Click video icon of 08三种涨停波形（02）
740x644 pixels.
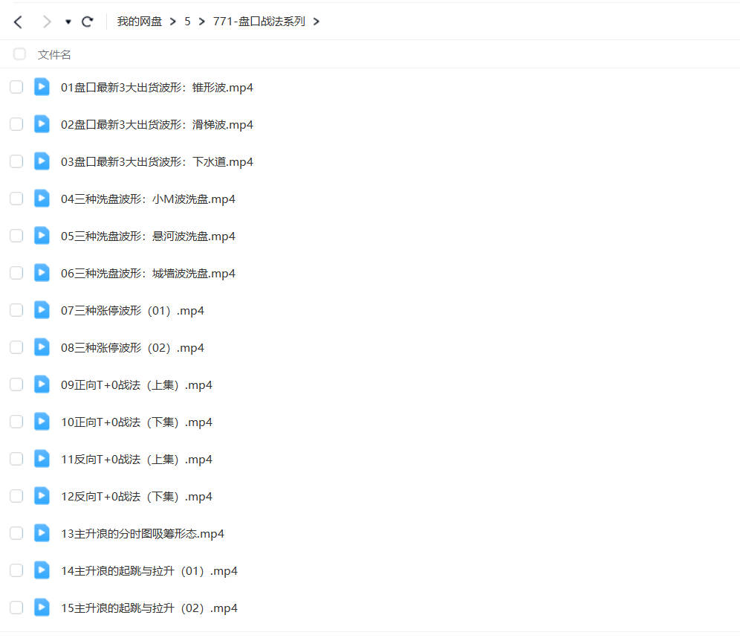coord(42,347)
